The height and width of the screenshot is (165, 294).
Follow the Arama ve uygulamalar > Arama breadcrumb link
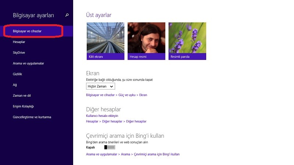[x=133, y=154]
